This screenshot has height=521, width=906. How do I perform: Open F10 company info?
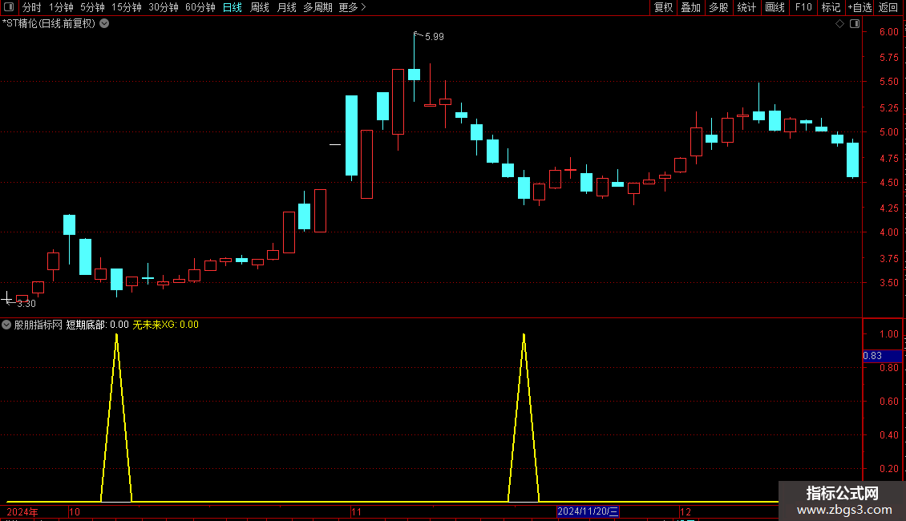point(803,7)
